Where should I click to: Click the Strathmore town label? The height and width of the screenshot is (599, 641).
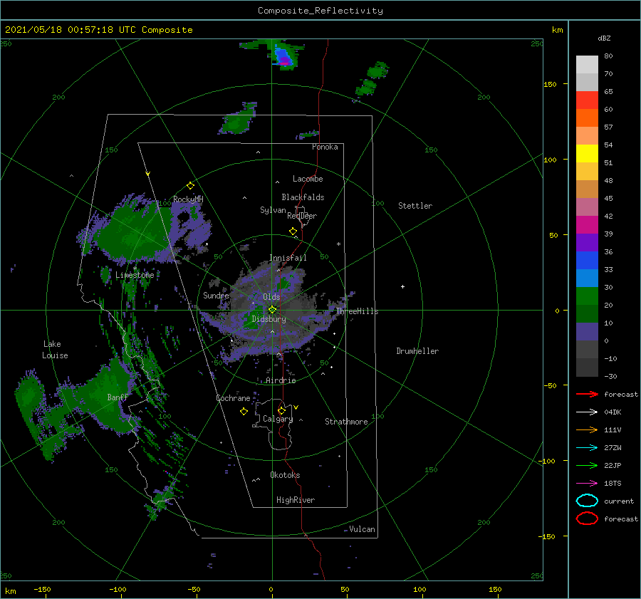(x=346, y=422)
